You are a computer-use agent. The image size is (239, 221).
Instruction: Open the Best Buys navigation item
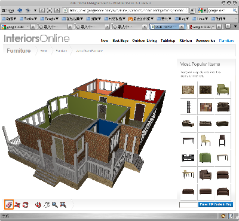coord(120,41)
